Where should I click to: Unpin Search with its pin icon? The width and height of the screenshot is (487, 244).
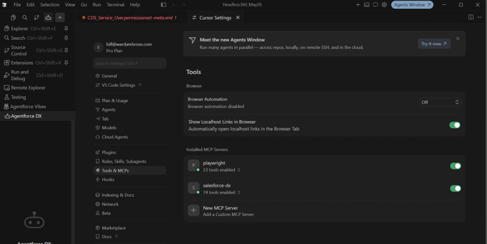[66, 38]
